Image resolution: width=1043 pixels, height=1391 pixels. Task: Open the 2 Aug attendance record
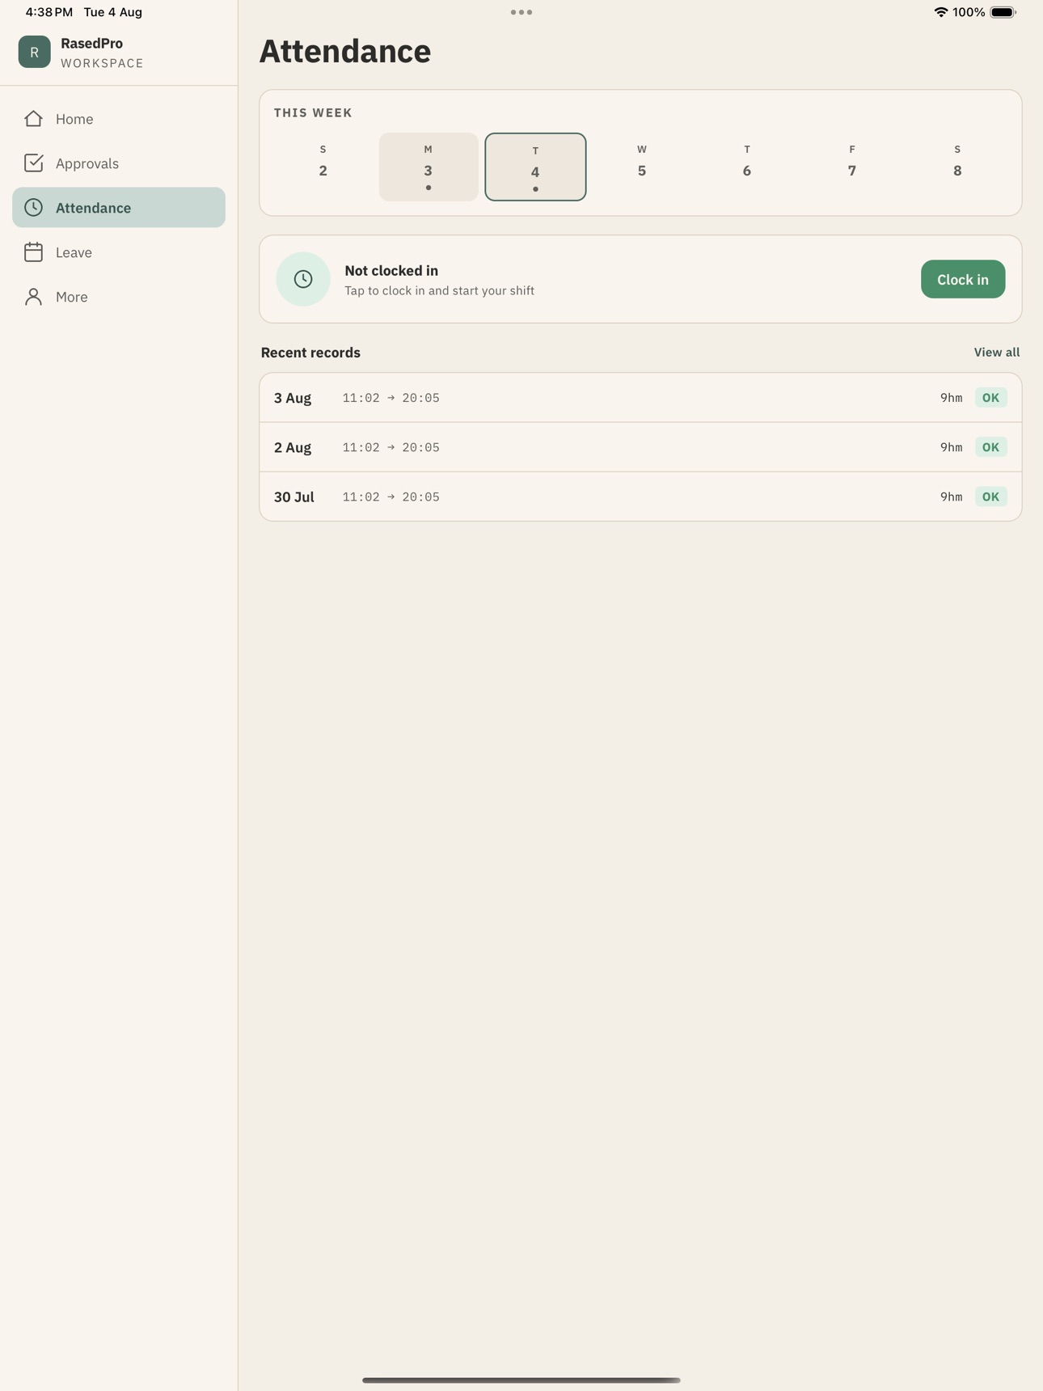tap(640, 447)
